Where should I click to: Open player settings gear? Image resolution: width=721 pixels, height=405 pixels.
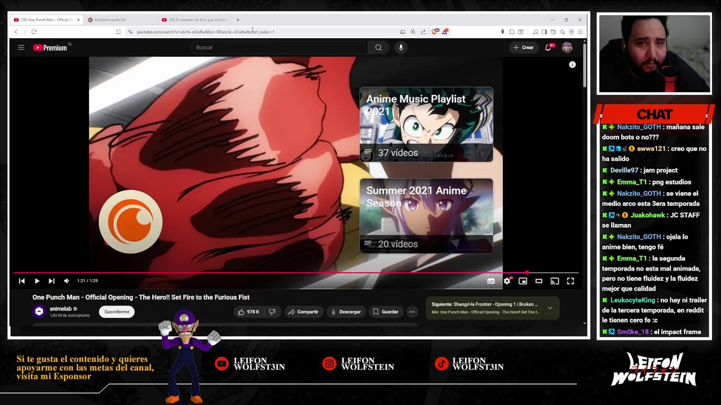pyautogui.click(x=507, y=281)
